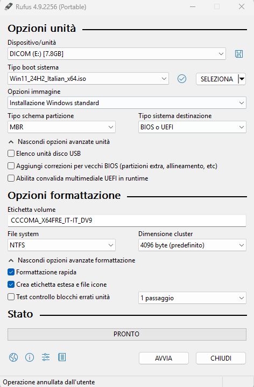The width and height of the screenshot is (254, 387).
Task: Enable Test controllo blocchi errati unità
Action: point(11,296)
